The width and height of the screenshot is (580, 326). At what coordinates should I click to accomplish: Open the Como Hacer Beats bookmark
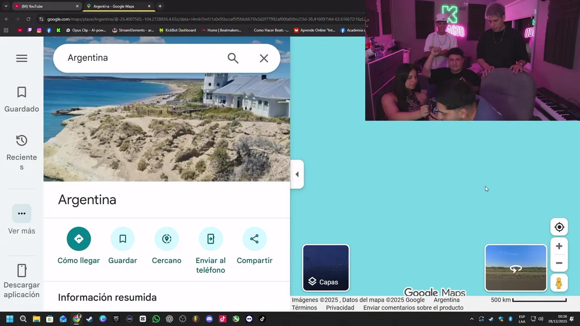click(x=268, y=30)
